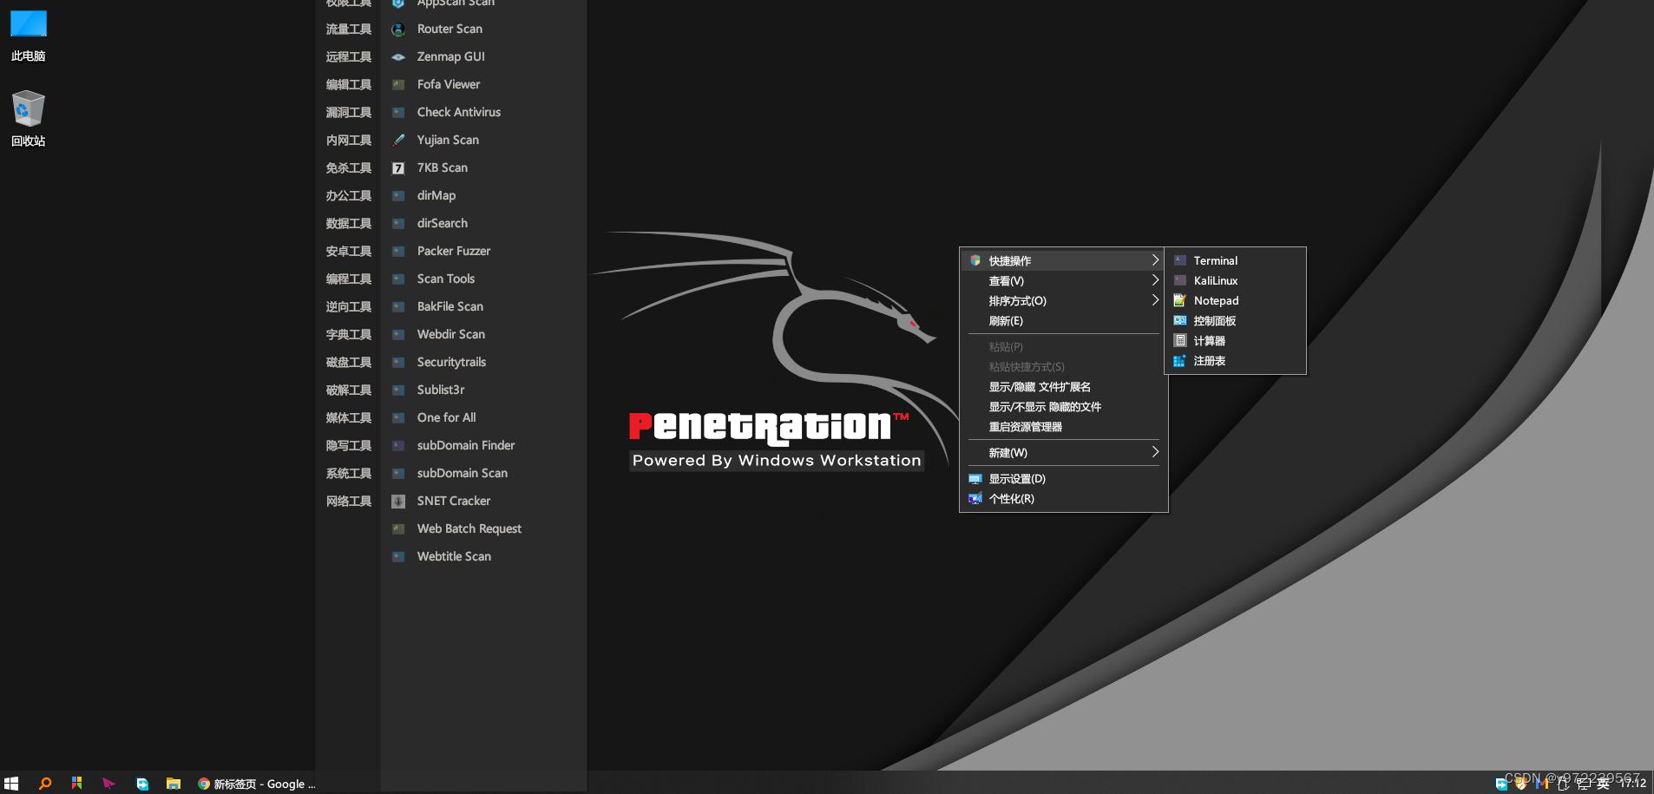Click the 显示设置 monitor icon
Screen dimensions: 1654x794
(975, 479)
